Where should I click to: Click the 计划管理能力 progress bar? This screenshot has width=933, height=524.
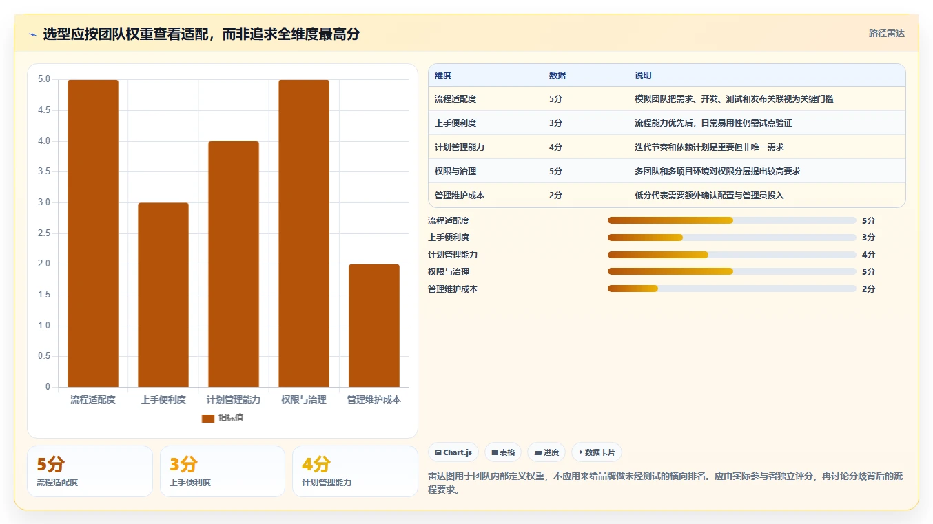[x=732, y=255]
